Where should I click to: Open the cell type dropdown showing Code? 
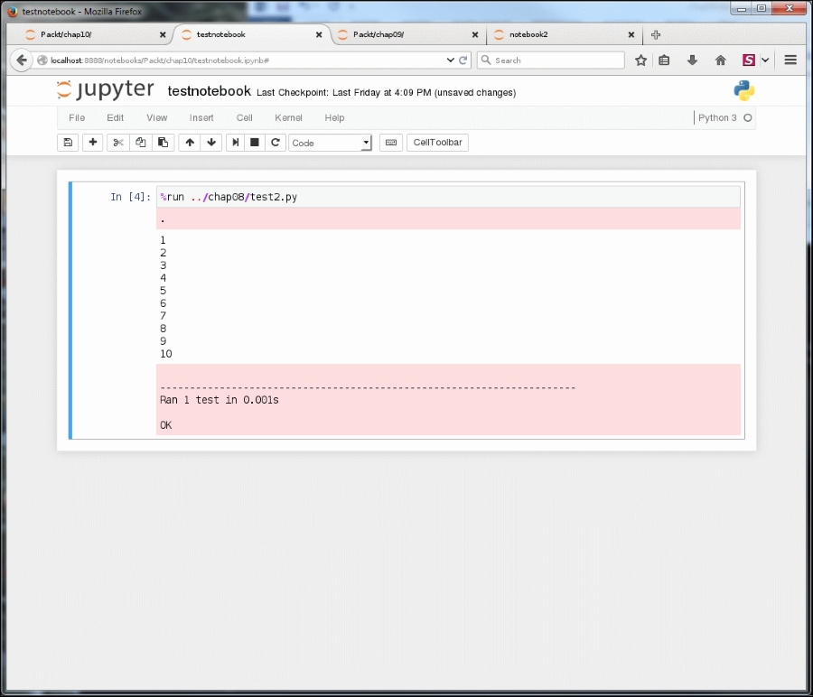[x=330, y=143]
